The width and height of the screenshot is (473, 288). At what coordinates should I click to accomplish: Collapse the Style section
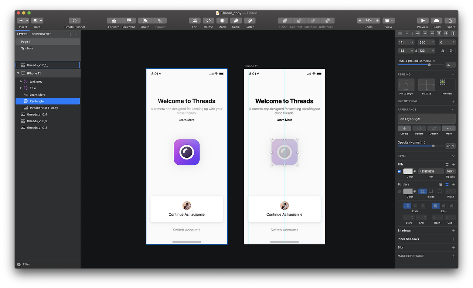pos(453,156)
